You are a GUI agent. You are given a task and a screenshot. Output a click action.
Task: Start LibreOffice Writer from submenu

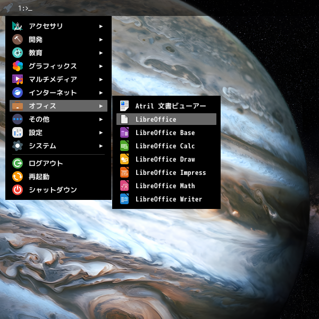[x=166, y=199]
